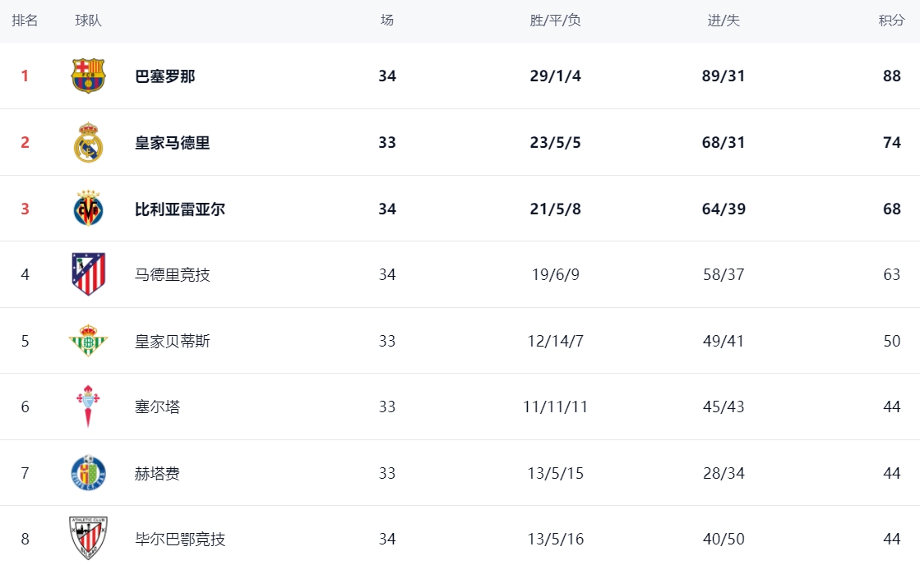Open team name 马德里竞技
The image size is (920, 565).
pyautogui.click(x=173, y=274)
